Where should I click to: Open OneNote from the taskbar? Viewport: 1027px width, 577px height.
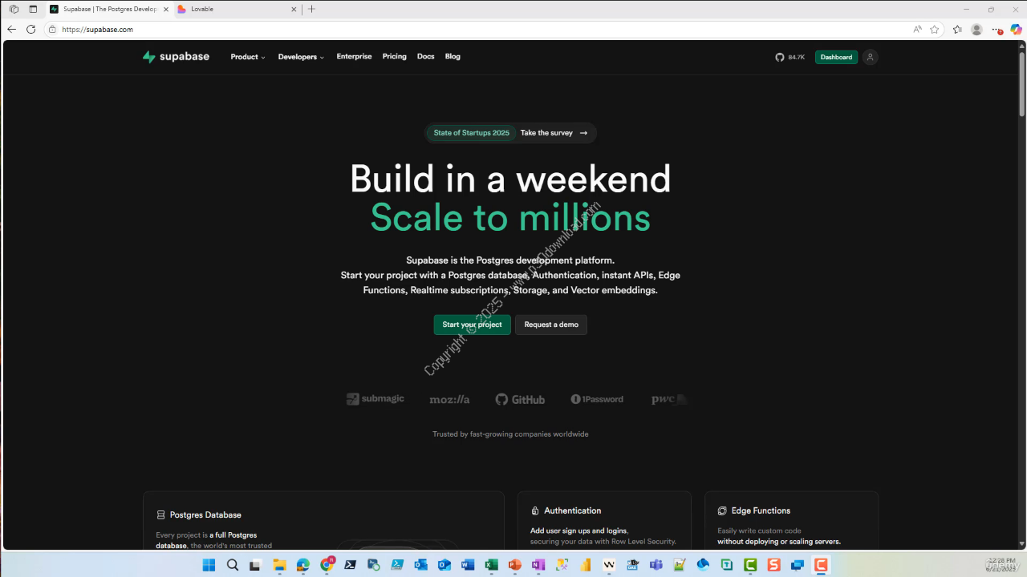538,565
